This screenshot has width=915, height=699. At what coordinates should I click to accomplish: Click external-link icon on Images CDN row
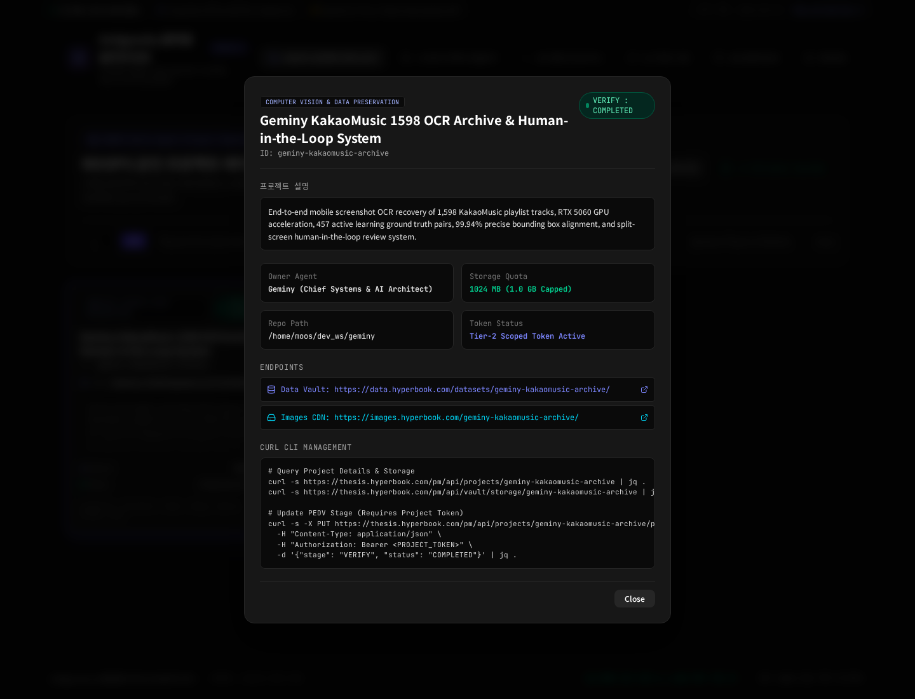point(644,417)
